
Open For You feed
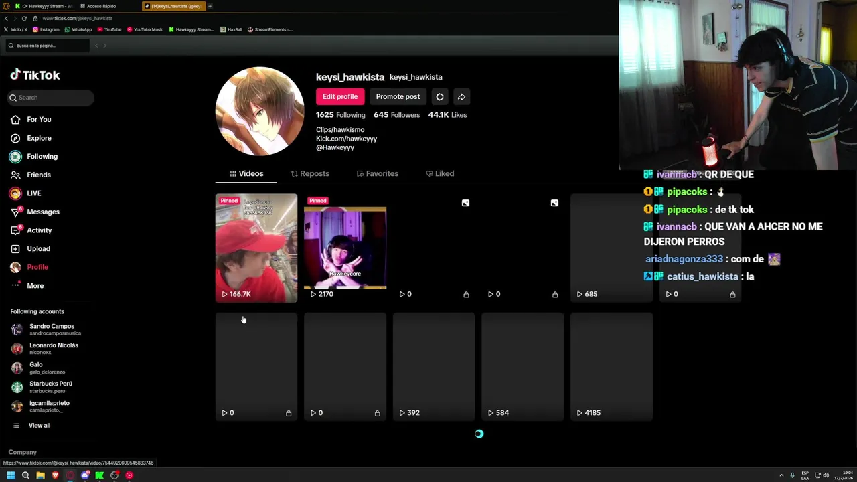31,119
